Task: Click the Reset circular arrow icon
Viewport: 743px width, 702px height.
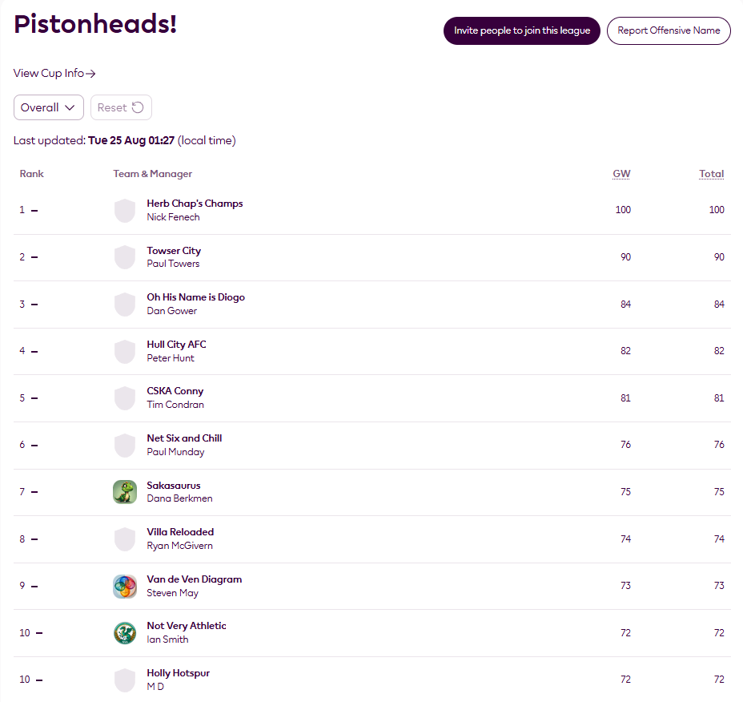Action: coord(138,107)
